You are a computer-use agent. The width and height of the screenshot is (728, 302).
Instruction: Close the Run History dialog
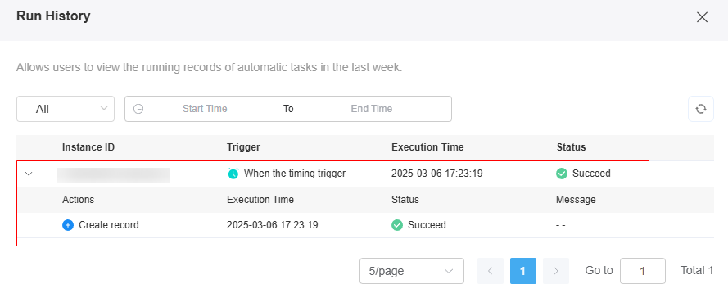[x=702, y=18]
